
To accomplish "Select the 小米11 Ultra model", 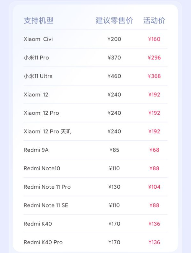I will [38, 76].
